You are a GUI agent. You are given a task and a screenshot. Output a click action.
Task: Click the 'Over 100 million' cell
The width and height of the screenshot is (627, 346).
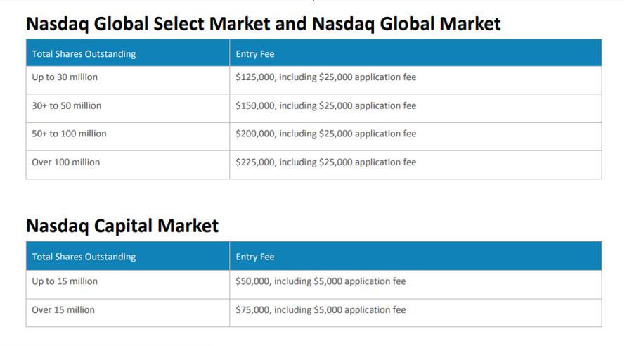tap(66, 162)
